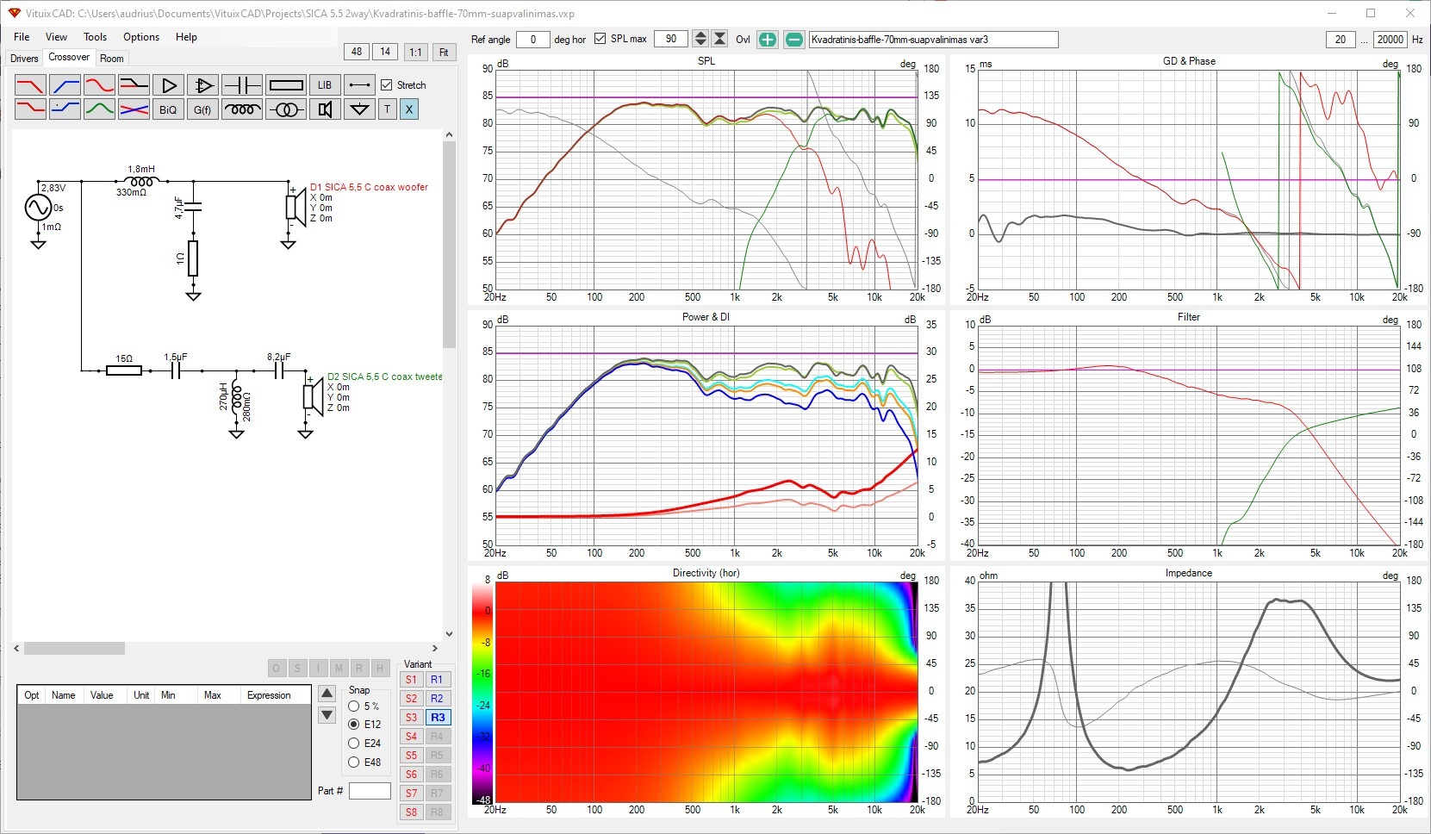Add an operational amplifier component
Screen dimensions: 1431x834
(x=202, y=85)
